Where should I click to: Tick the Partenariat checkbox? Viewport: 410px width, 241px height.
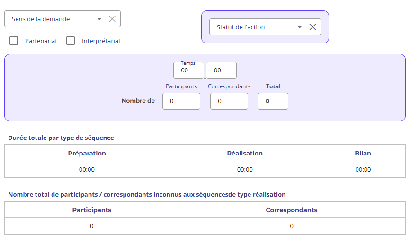click(14, 41)
